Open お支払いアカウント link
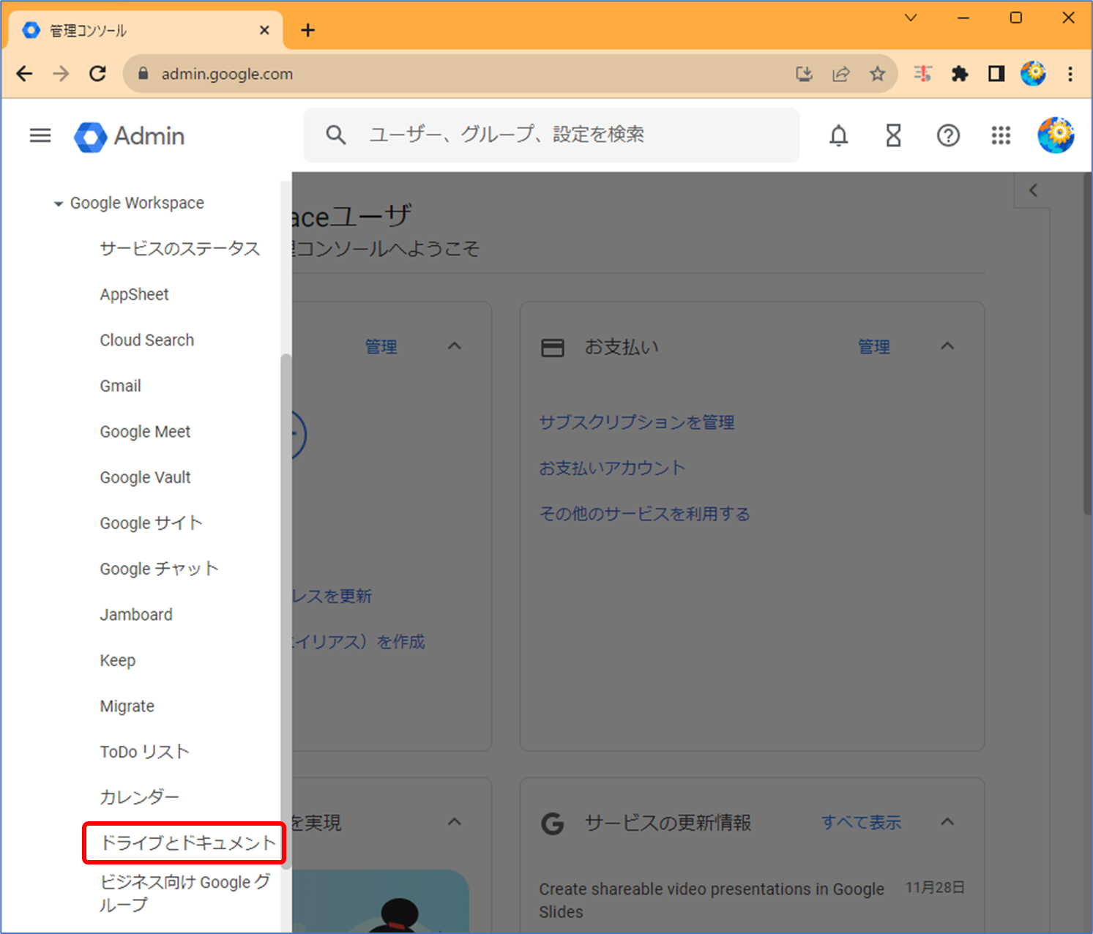1093x934 pixels. tap(612, 468)
